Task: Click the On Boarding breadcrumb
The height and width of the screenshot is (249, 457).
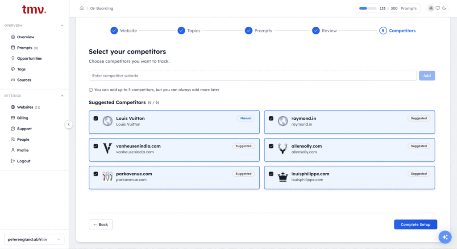Action: coord(101,8)
